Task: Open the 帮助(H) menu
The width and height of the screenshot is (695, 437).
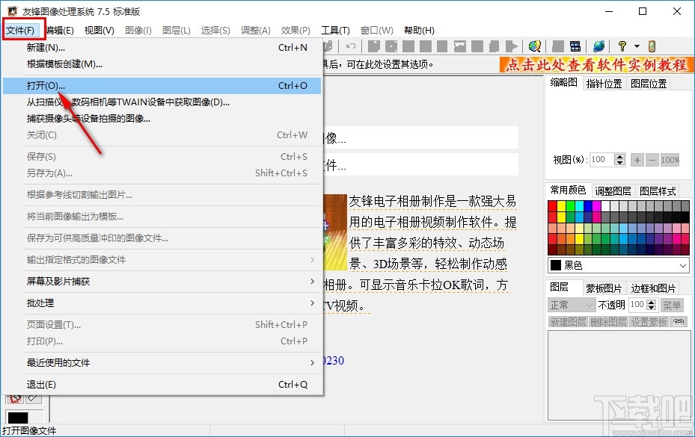Action: [417, 30]
